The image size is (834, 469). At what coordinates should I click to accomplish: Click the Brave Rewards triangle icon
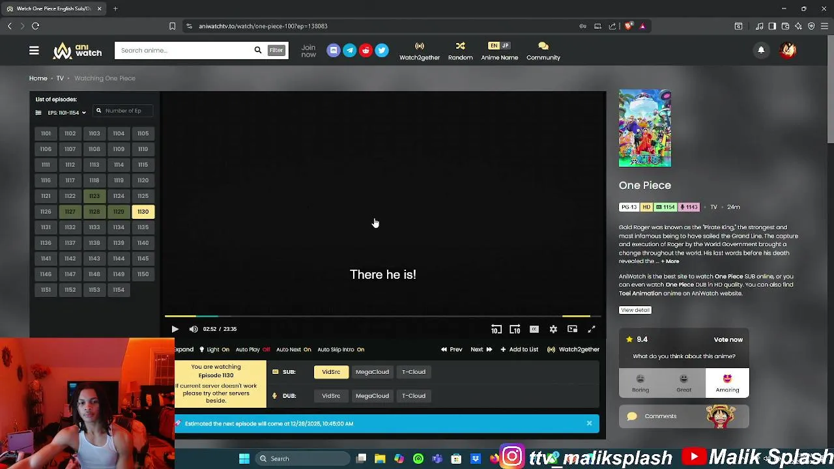pyautogui.click(x=642, y=26)
